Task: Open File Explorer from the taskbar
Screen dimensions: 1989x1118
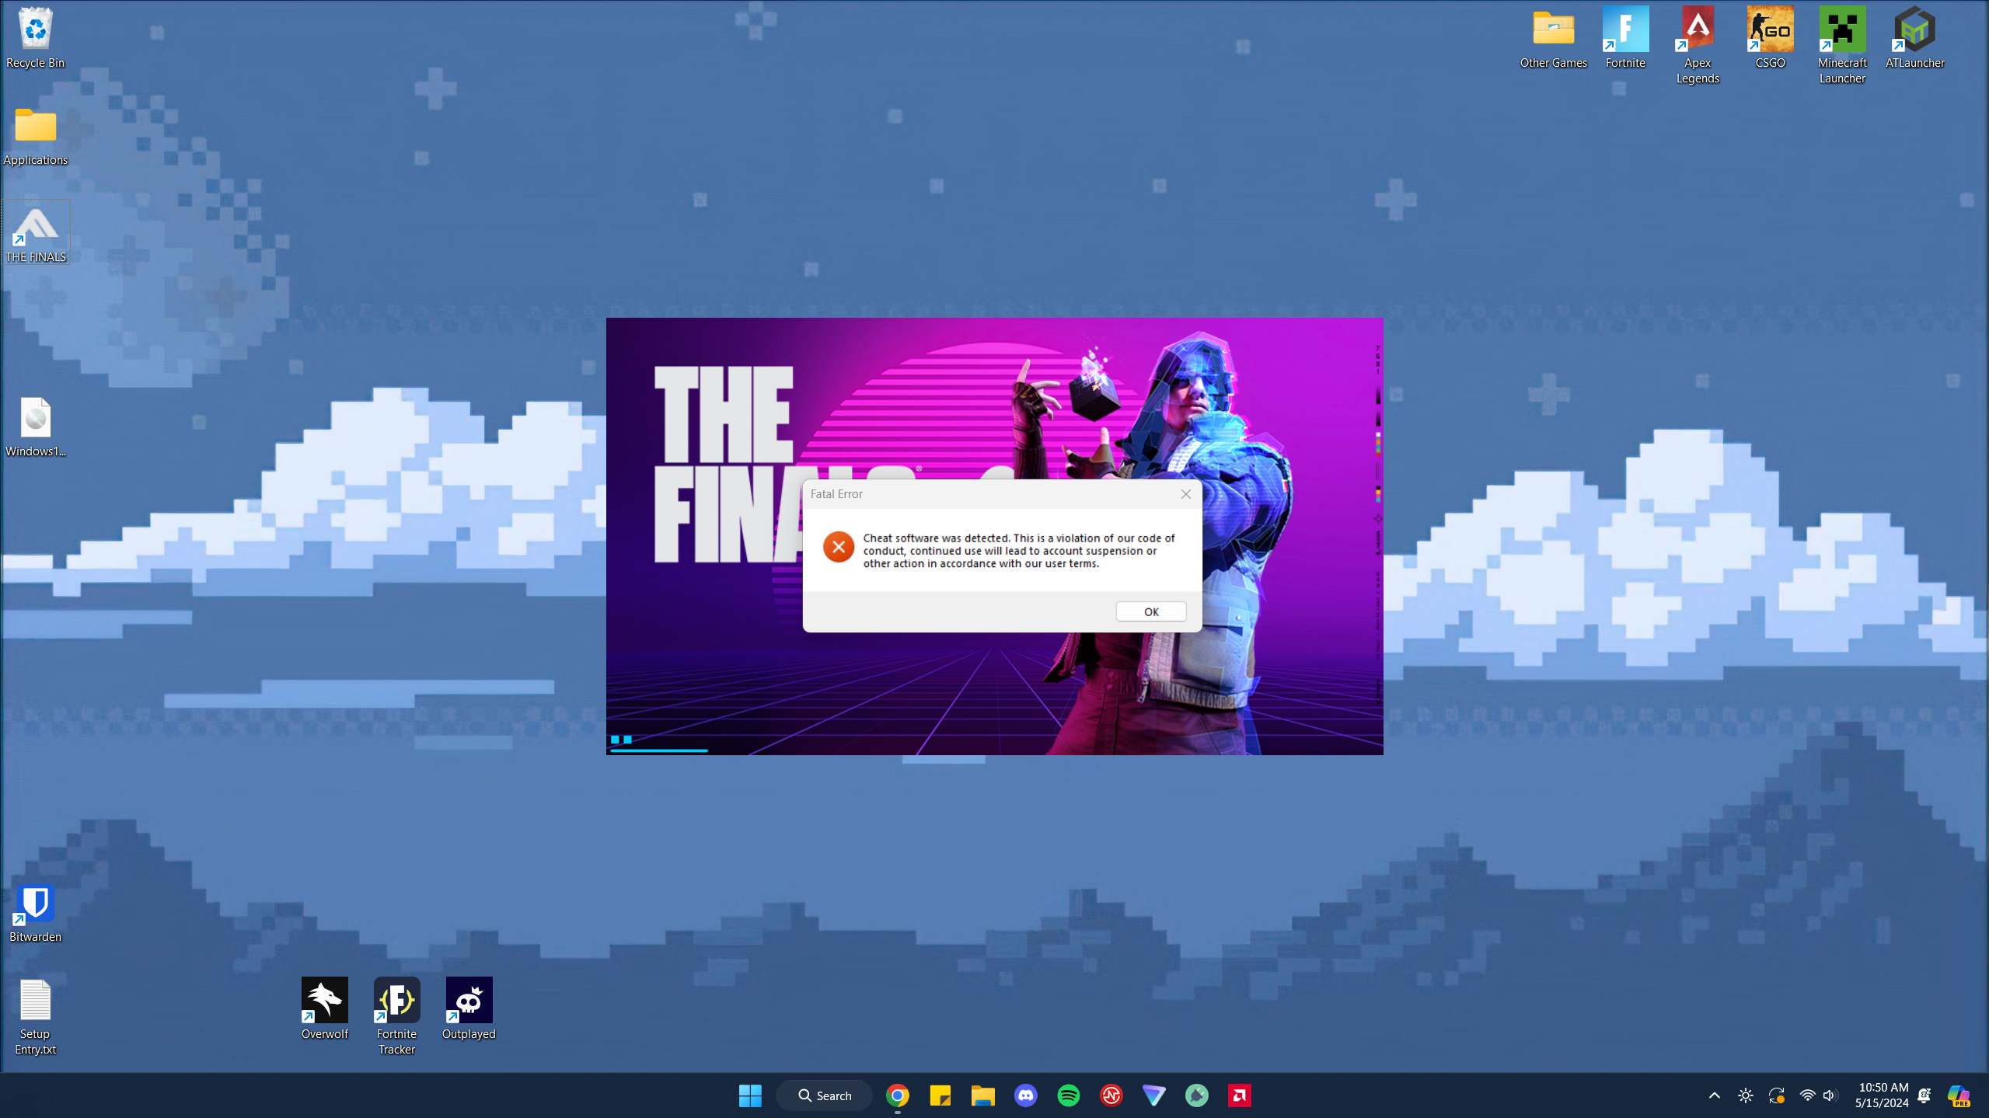Action: click(982, 1095)
